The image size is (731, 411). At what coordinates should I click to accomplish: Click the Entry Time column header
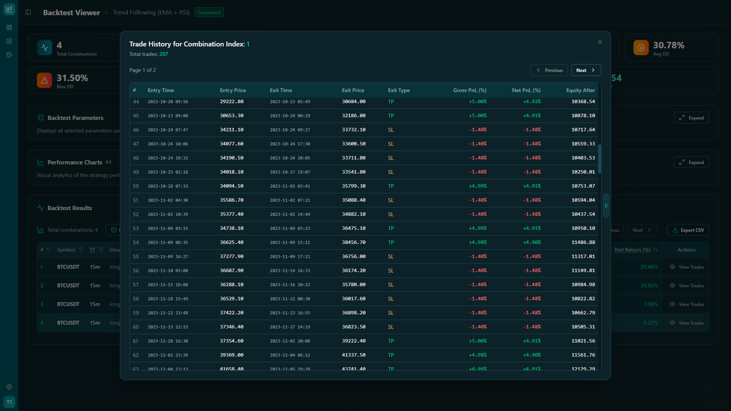(x=161, y=90)
